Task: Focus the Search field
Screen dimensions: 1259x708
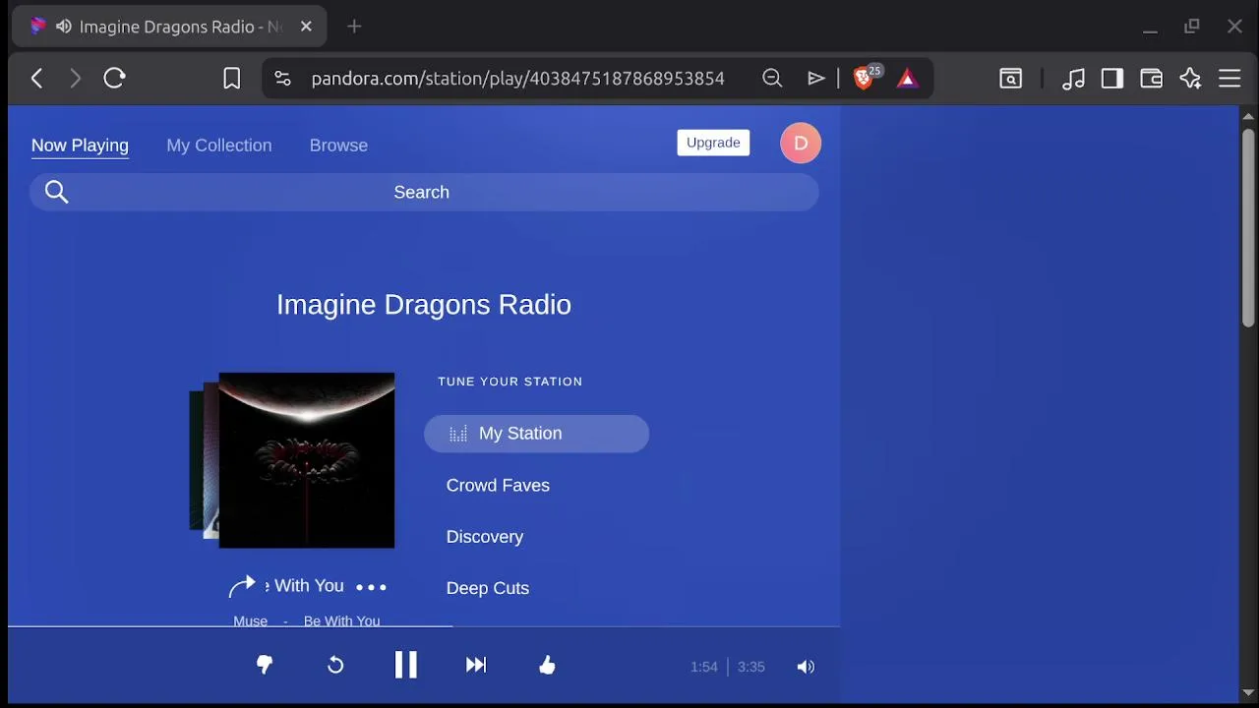Action: 424,192
